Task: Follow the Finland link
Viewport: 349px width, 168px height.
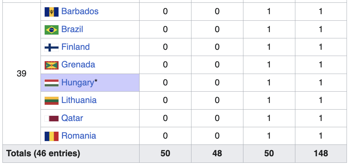Action: (x=75, y=47)
